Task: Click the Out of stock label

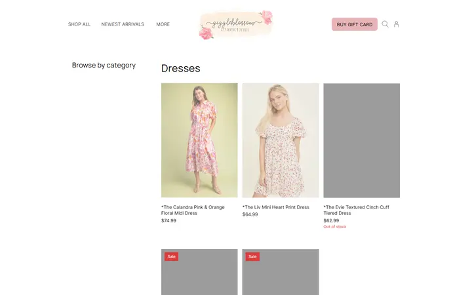Action: coord(335,227)
